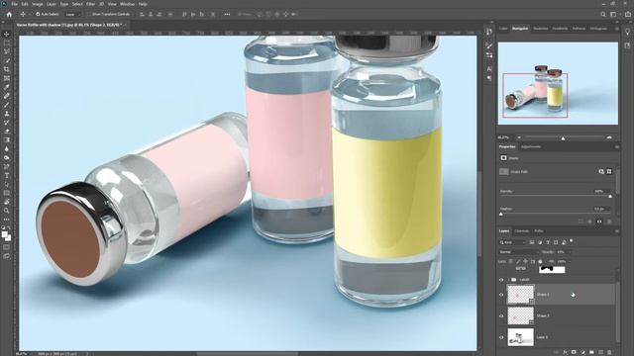634x356 pixels.
Task: Open the Auto-Select Layer dropdown
Action: pyautogui.click(x=72, y=14)
